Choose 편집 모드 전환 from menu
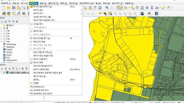184x103 pixels. point(56,42)
